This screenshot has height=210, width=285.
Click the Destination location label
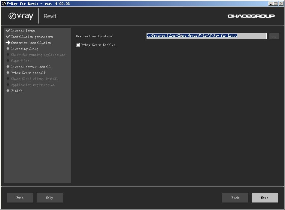[95, 36]
